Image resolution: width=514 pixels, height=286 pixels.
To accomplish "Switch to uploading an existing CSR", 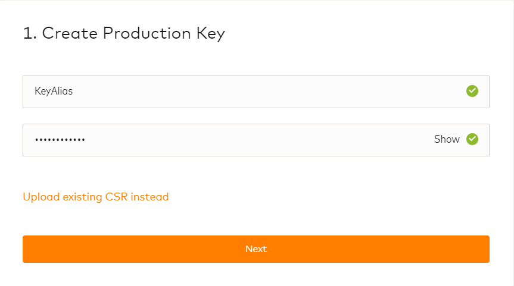I will pos(95,197).
